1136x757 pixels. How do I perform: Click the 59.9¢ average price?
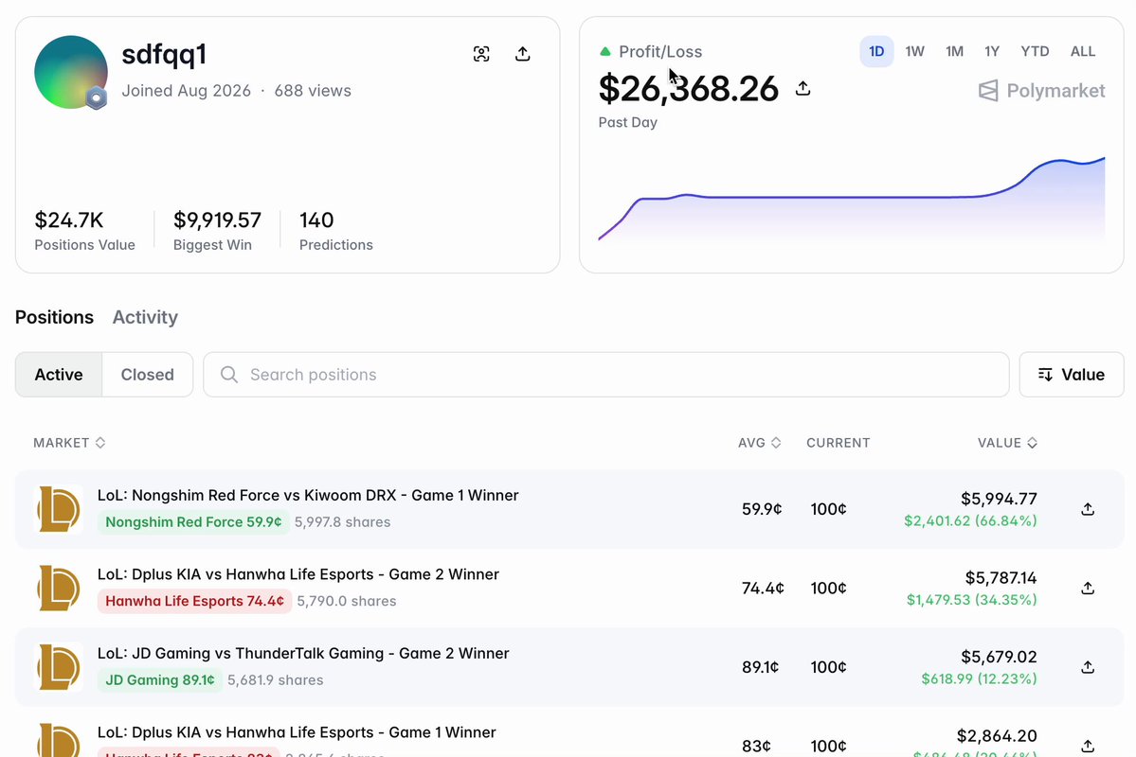[762, 509]
